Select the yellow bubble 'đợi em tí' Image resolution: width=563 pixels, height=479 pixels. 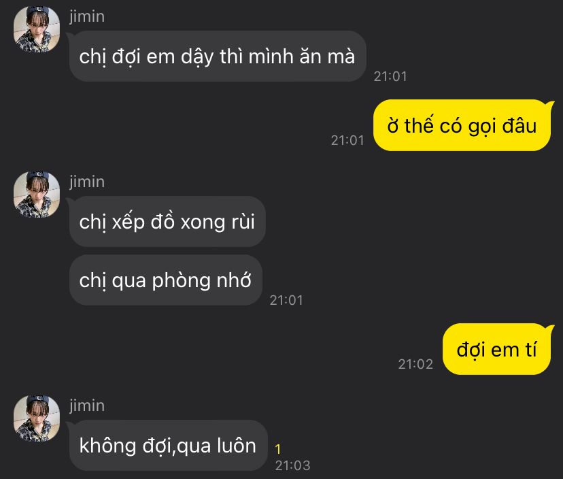tap(496, 349)
